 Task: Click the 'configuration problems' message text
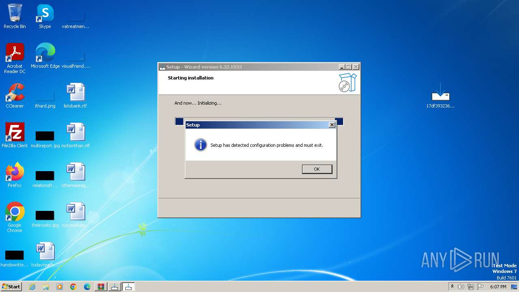(267, 145)
